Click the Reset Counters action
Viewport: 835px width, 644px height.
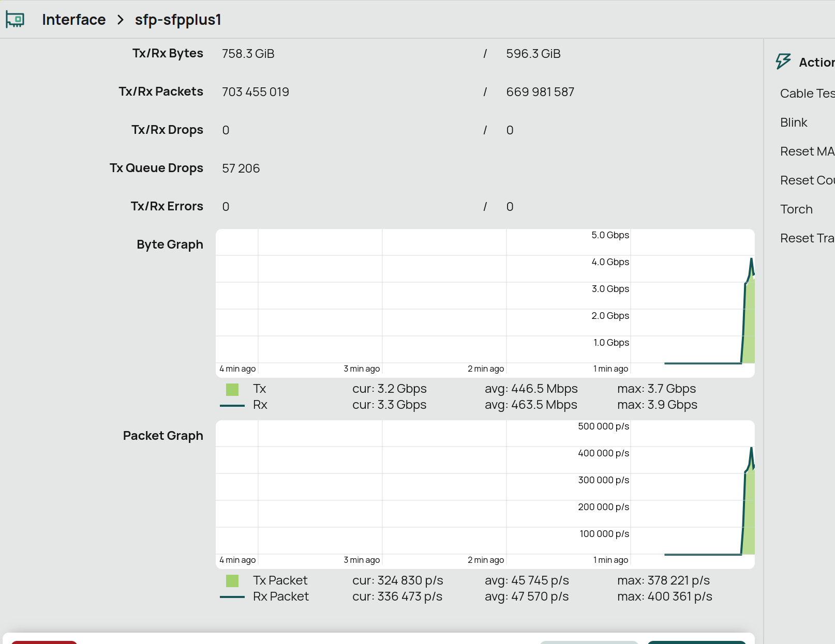807,180
